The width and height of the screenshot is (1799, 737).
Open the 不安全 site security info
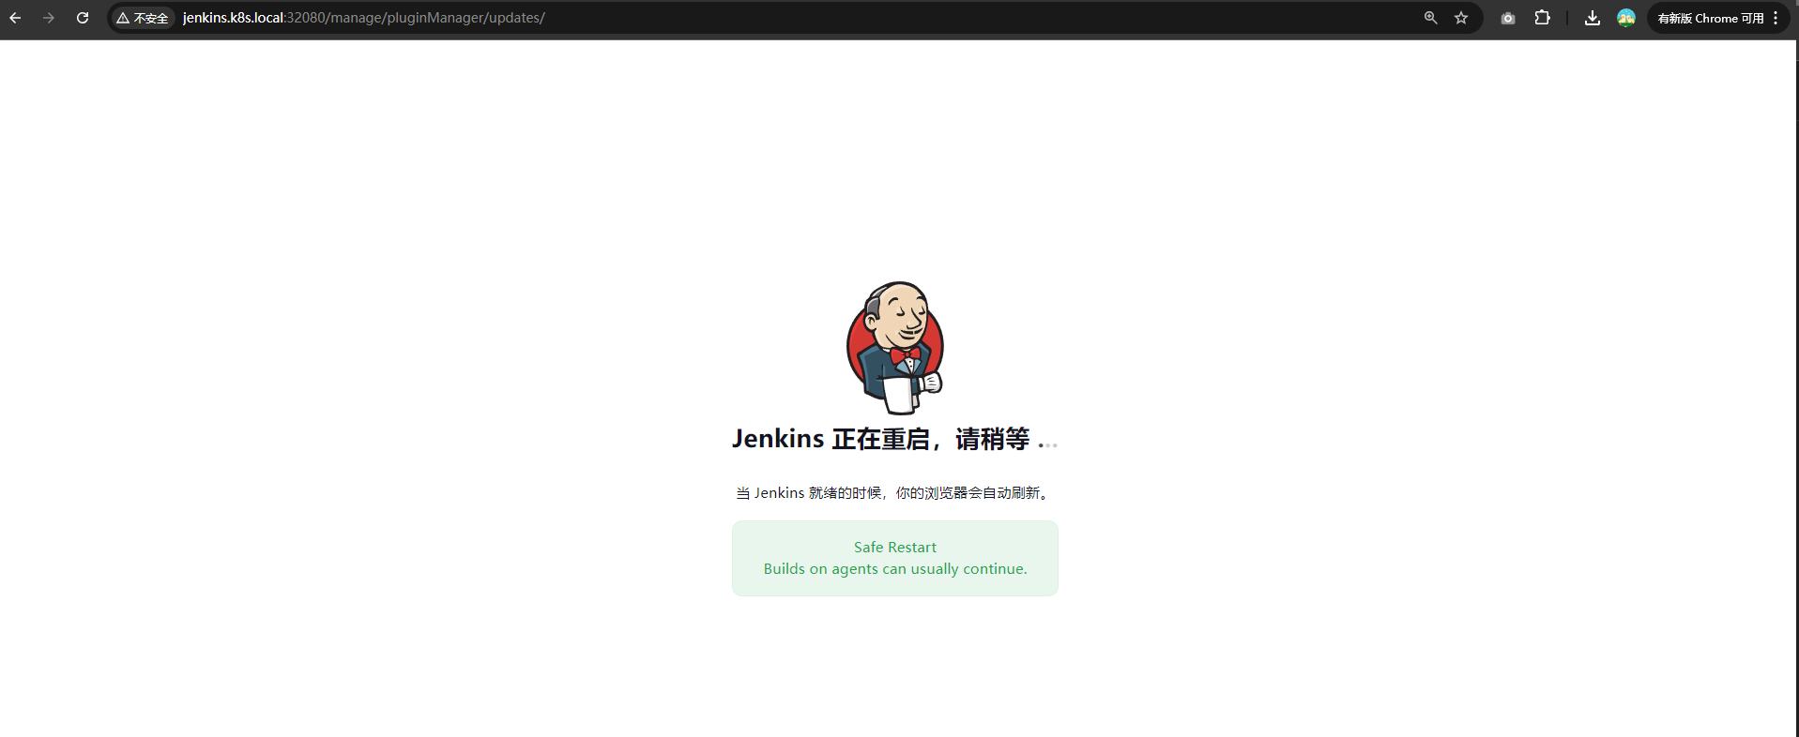coord(143,18)
